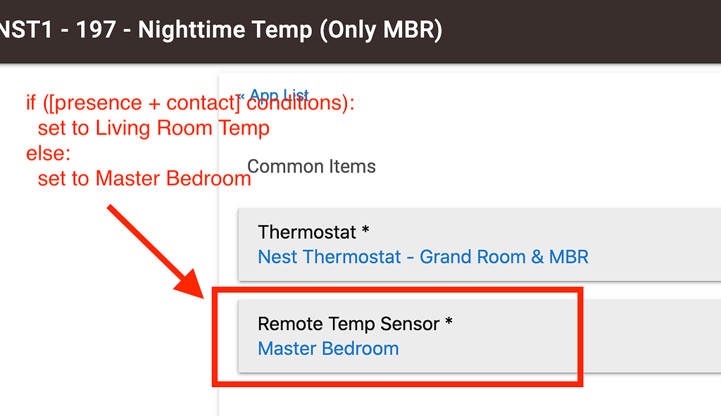Click the blank dark header bar area
The width and height of the screenshot is (721, 416).
point(584,30)
